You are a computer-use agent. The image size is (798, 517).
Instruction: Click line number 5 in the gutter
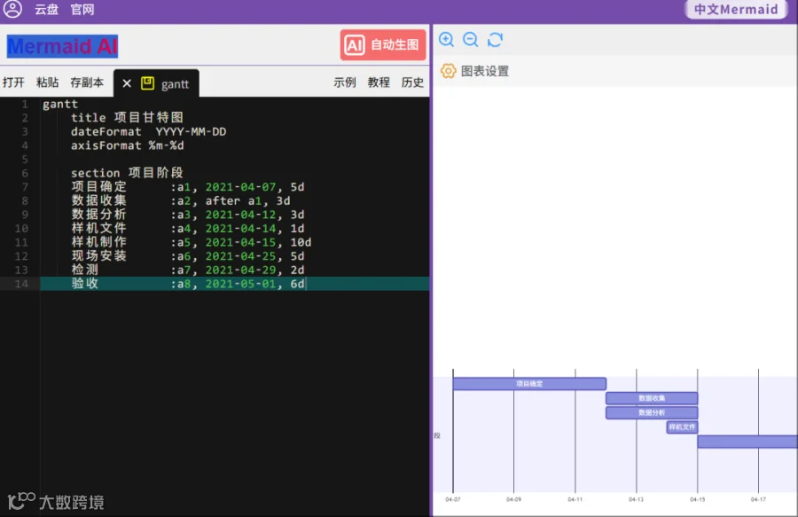[x=25, y=160]
